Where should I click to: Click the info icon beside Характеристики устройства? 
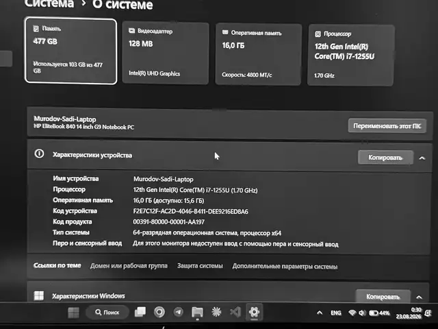[x=39, y=154]
